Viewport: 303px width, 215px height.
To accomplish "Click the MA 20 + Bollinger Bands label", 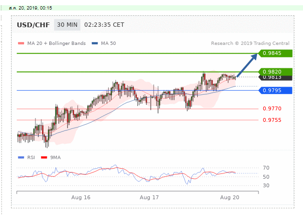I will [x=56, y=43].
